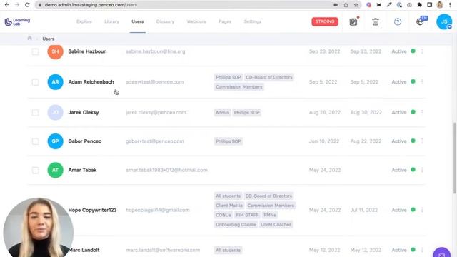This screenshot has width=457, height=257.
Task: Go to the Webinars tab
Action: click(x=196, y=21)
